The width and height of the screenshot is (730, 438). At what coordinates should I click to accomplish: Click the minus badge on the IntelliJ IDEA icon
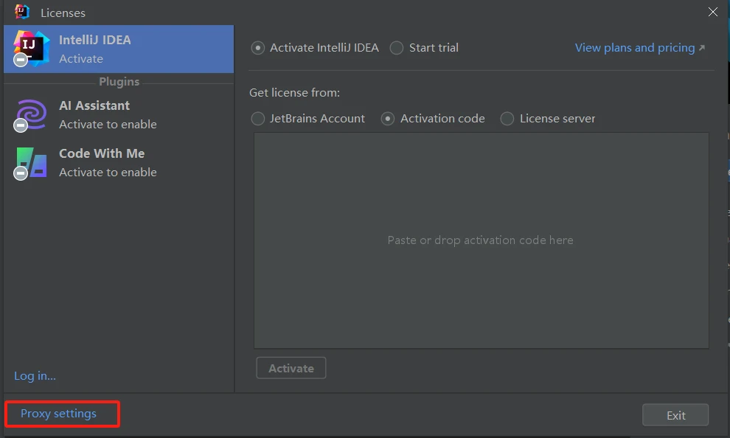tap(21, 60)
